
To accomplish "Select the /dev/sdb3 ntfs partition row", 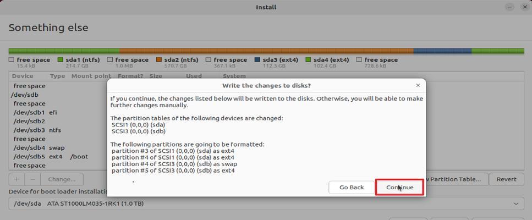I will (x=58, y=130).
